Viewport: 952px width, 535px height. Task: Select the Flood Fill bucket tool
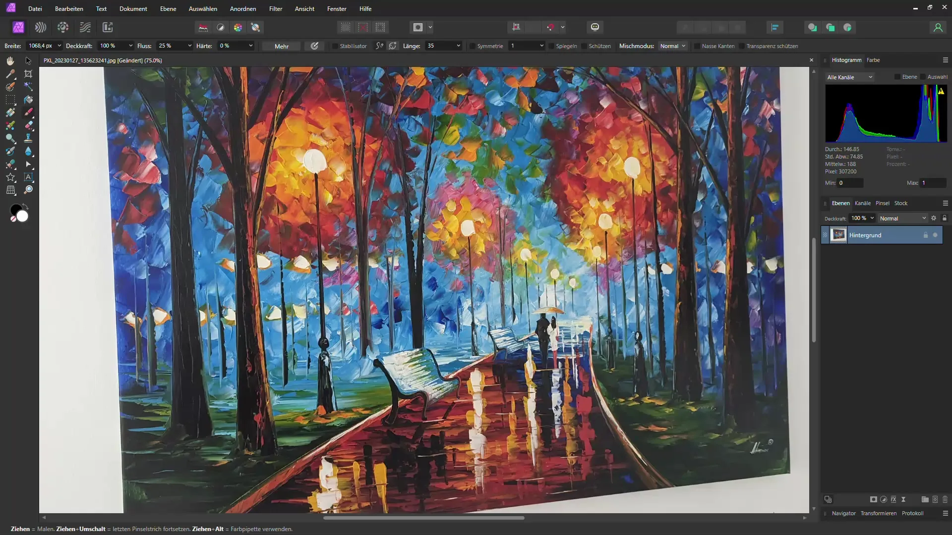(x=28, y=100)
